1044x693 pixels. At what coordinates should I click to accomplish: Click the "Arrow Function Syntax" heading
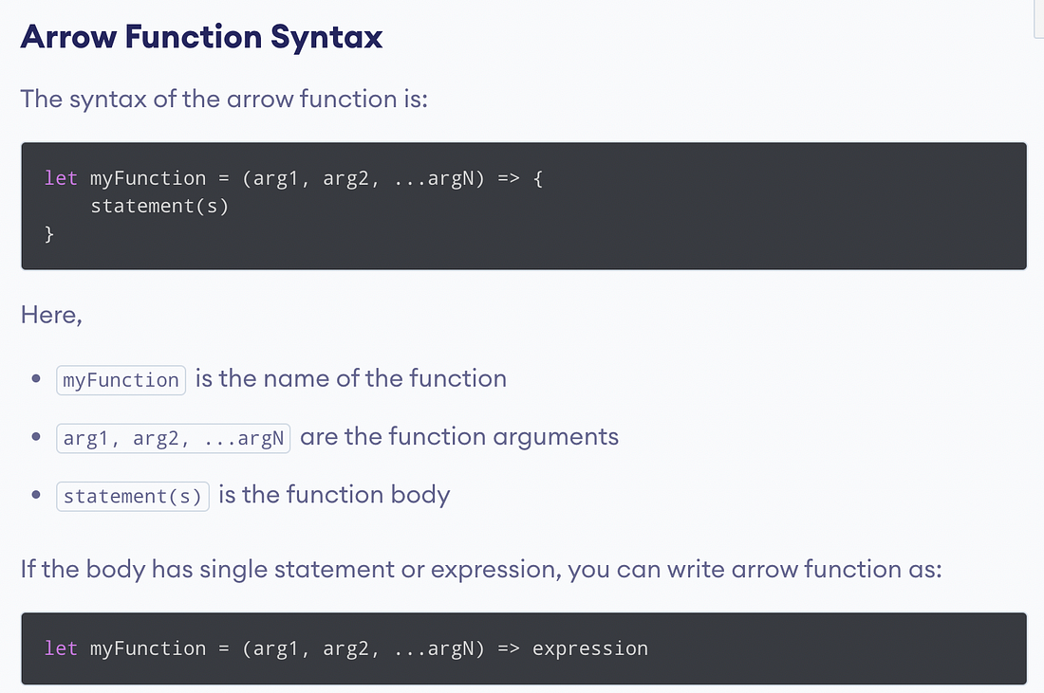[201, 36]
